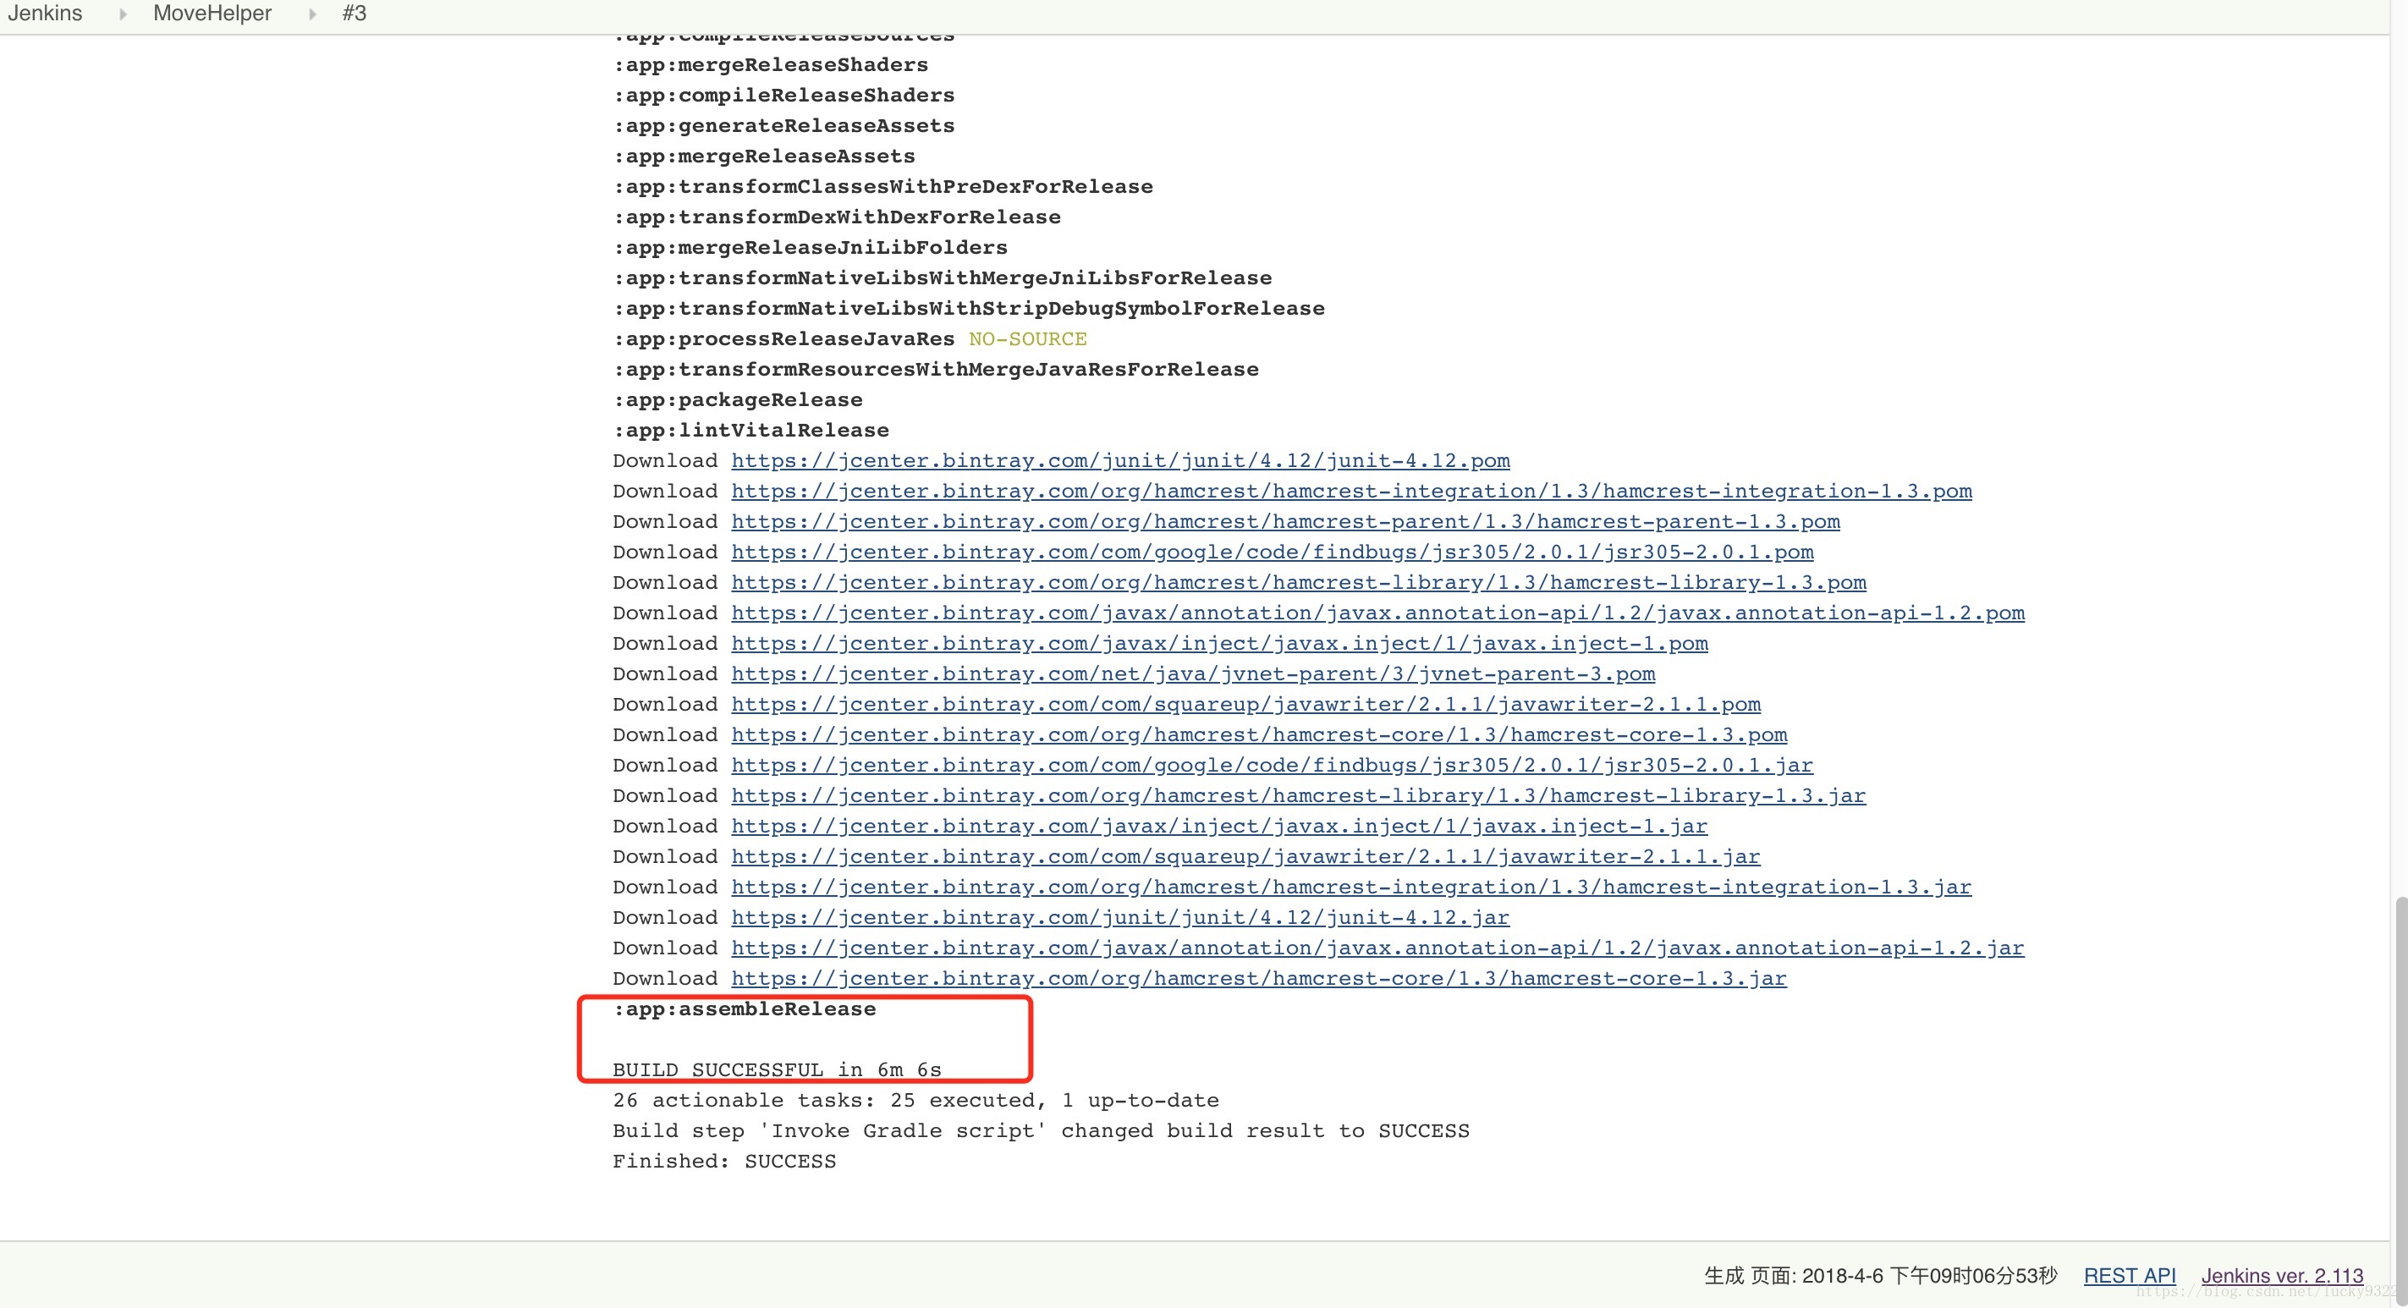Open hamcrest-core-1.3.jar link

click(1258, 979)
